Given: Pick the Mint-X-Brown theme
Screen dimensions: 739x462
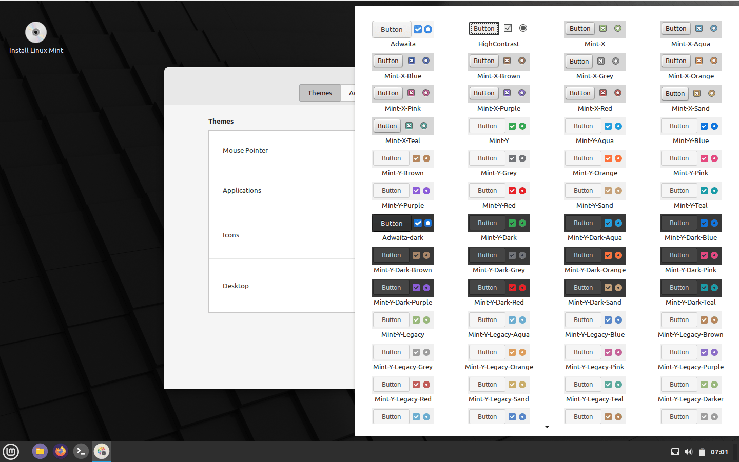Looking at the screenshot, I should 499,67.
